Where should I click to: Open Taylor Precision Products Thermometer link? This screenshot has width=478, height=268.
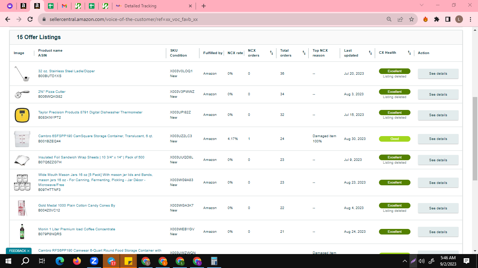90,112
